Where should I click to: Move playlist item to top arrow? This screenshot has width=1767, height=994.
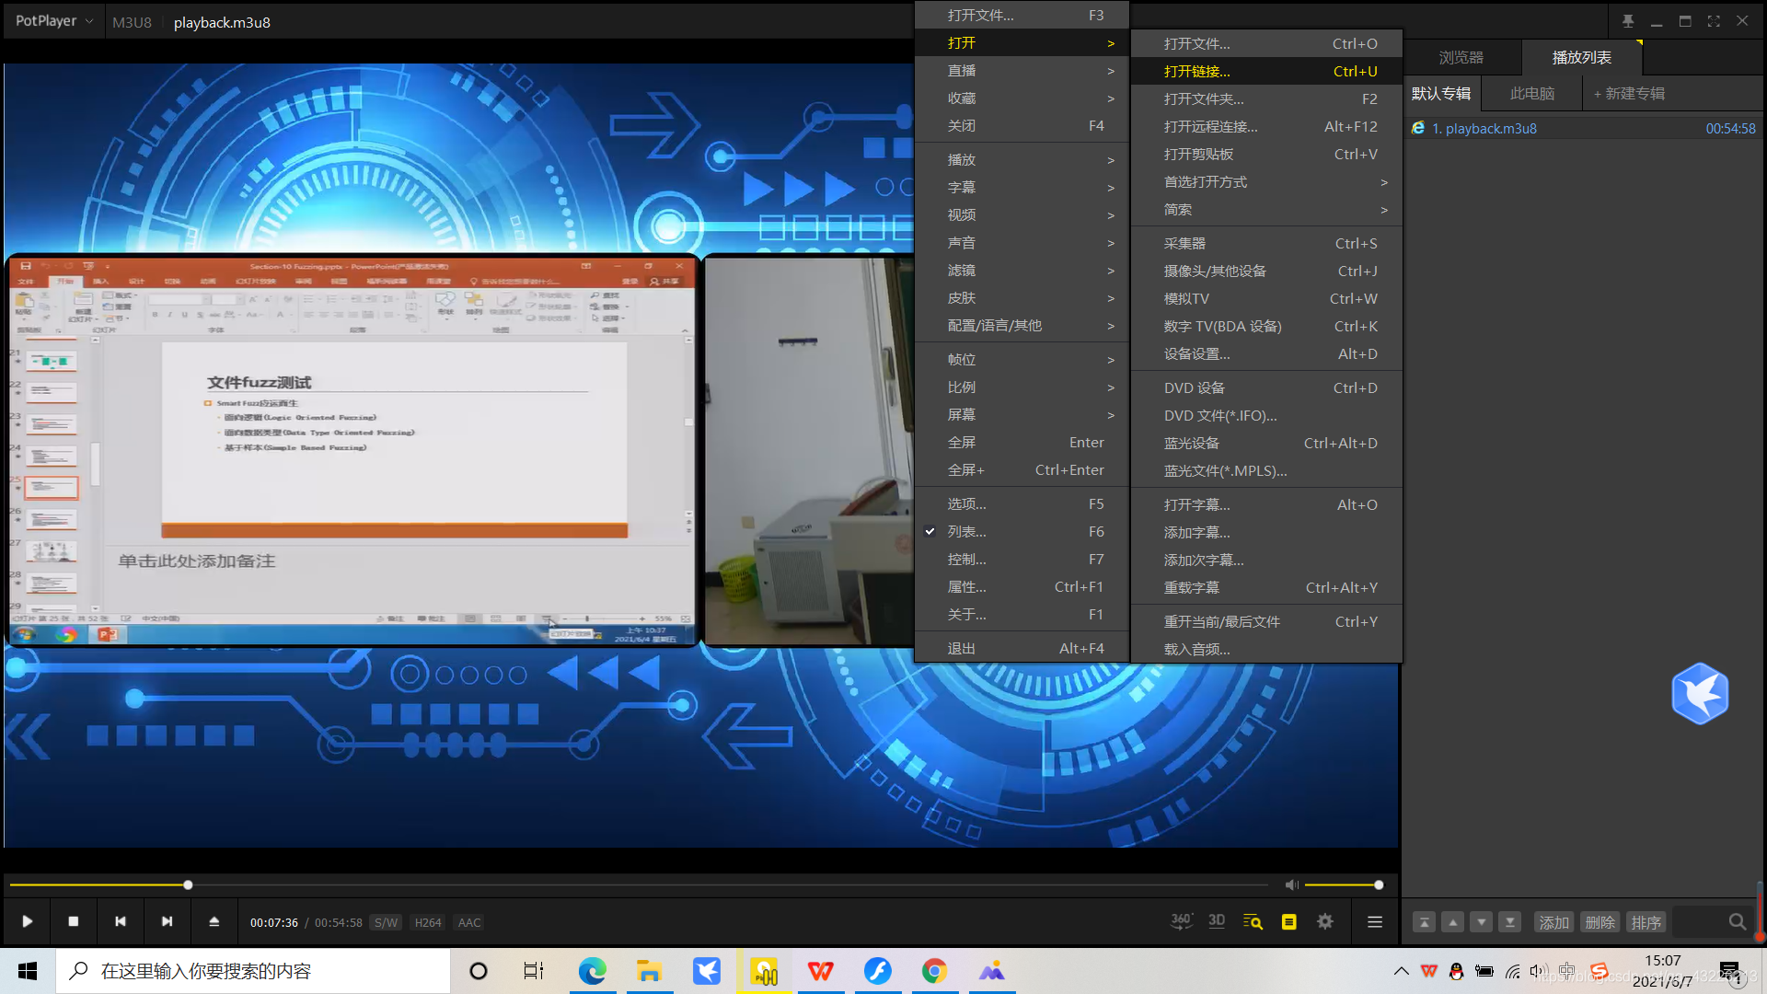1424,922
